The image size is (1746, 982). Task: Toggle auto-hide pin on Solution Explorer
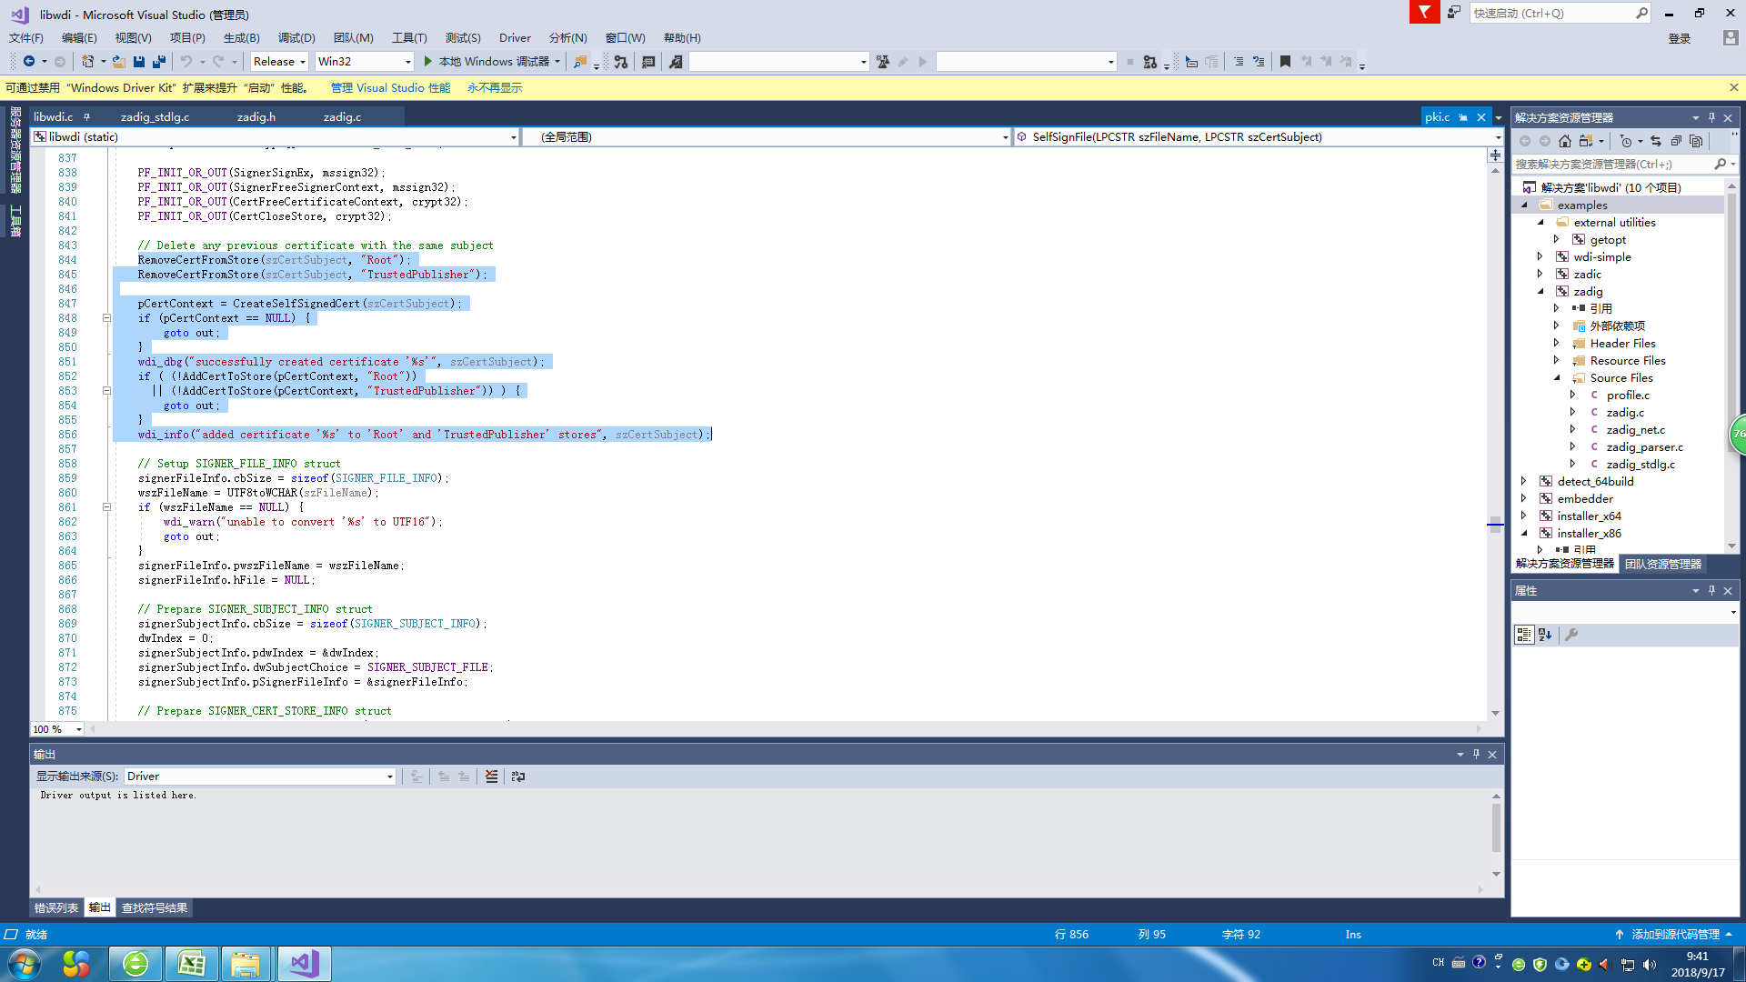click(1711, 116)
